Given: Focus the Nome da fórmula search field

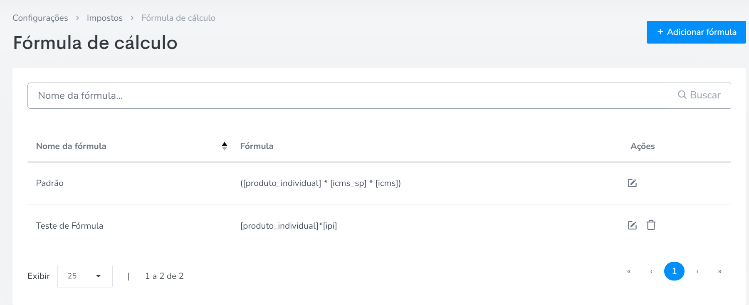Looking at the screenshot, I should 348,95.
